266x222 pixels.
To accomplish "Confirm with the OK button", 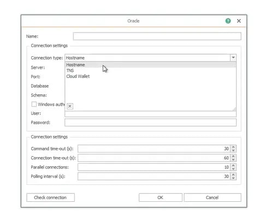I will [161, 197].
